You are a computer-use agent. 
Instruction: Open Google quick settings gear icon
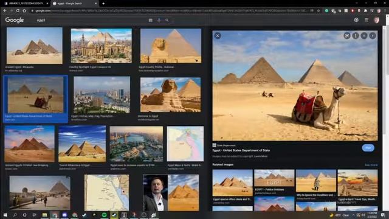click(x=356, y=20)
